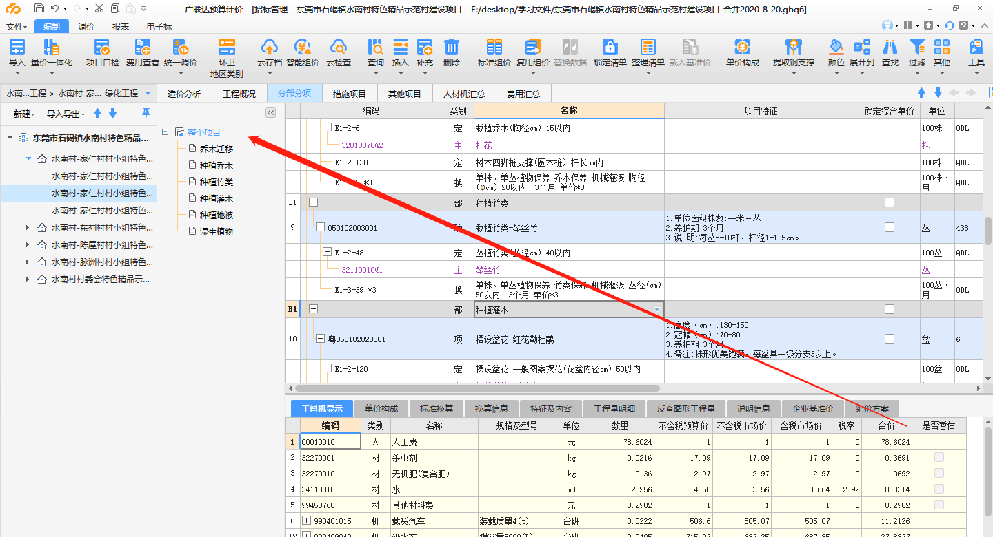This screenshot has height=537, width=993.
Task: Open 环卫地区类别 setting
Action: [226, 58]
